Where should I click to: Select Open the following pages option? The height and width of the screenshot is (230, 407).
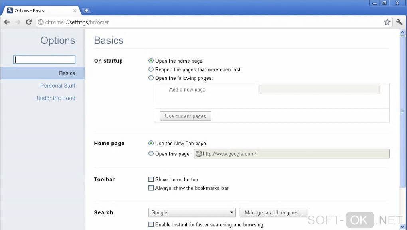(151, 78)
